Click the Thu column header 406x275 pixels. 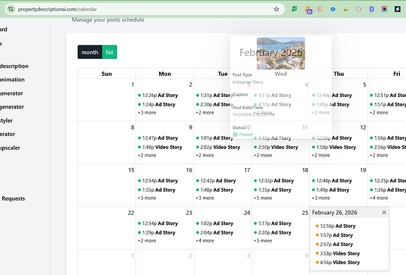click(339, 74)
